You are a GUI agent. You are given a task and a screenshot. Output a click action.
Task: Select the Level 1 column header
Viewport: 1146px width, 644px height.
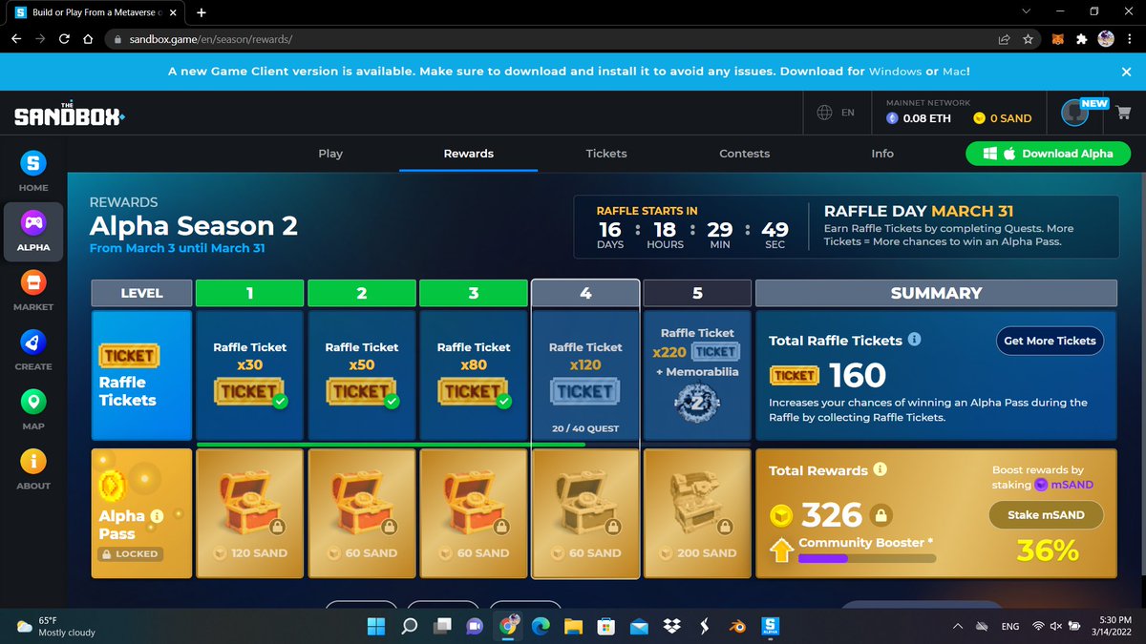pyautogui.click(x=249, y=293)
